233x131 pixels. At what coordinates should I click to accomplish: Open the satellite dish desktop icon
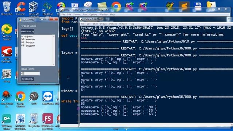click(88, 5)
